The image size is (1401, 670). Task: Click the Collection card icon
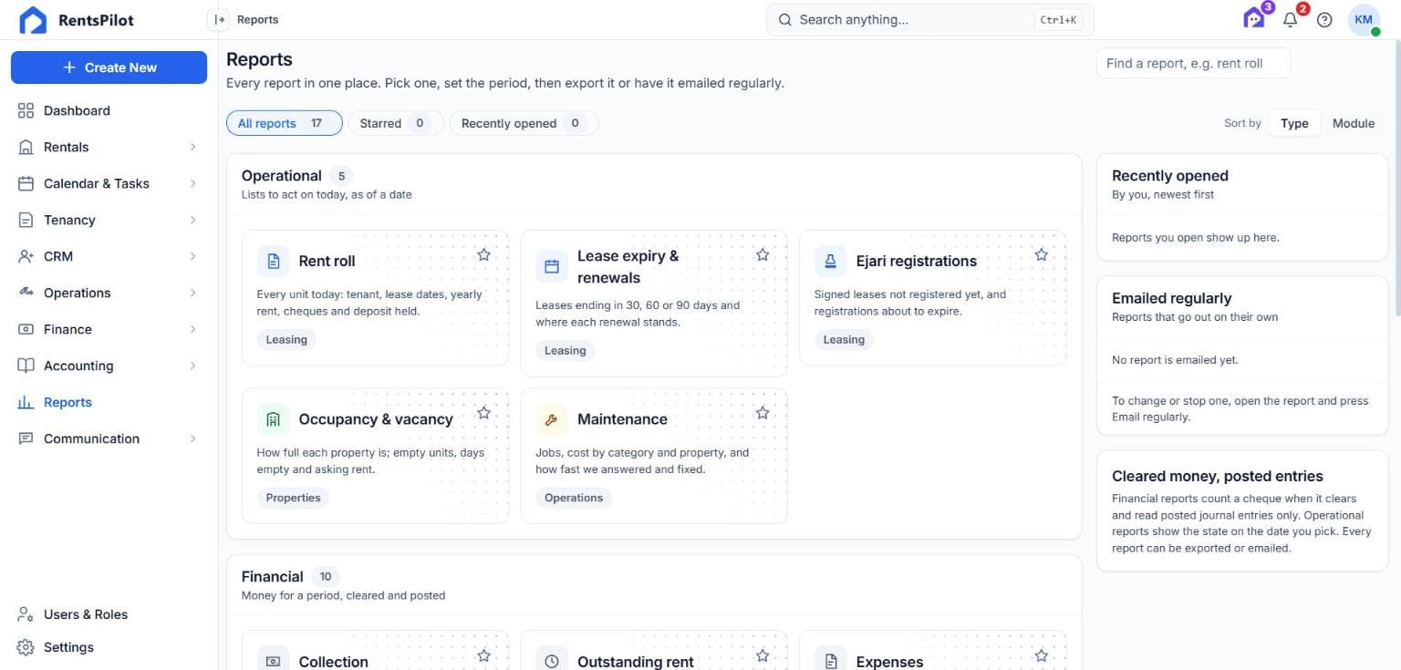273,661
